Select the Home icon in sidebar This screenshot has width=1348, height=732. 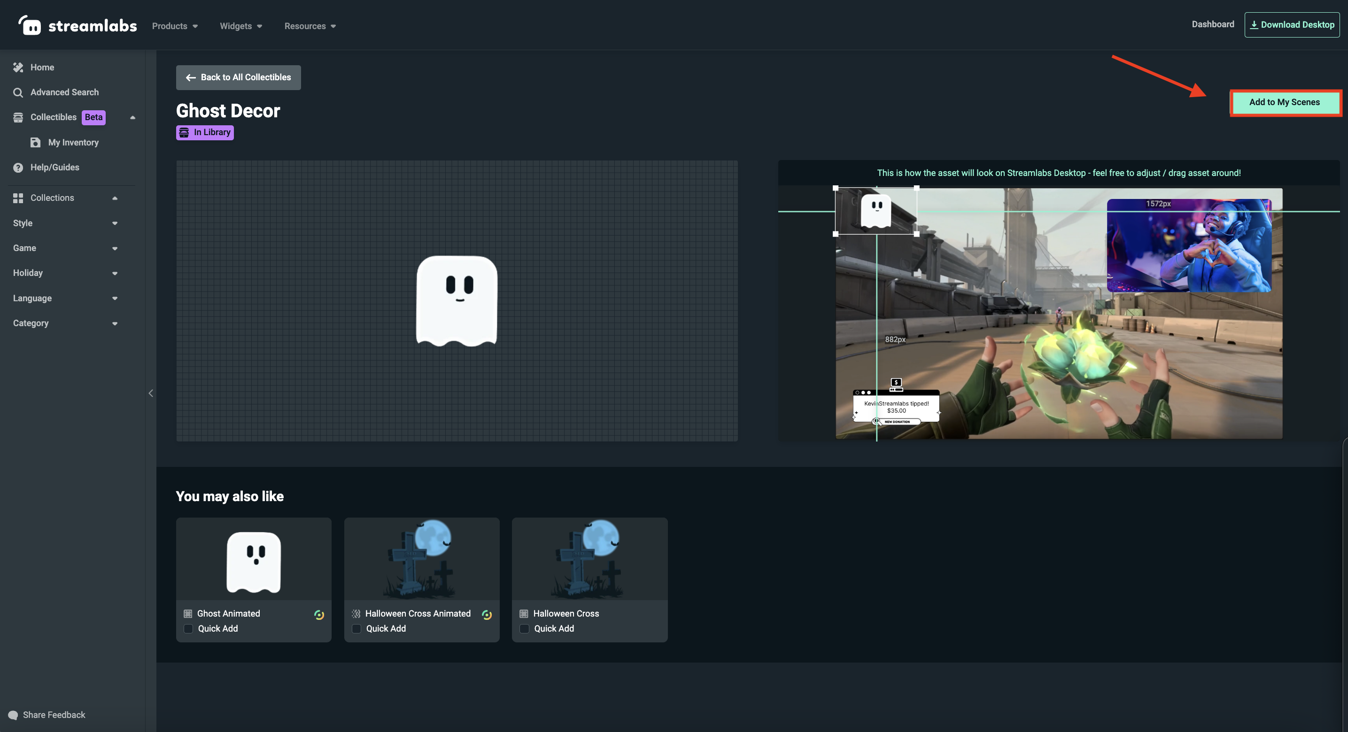[18, 67]
